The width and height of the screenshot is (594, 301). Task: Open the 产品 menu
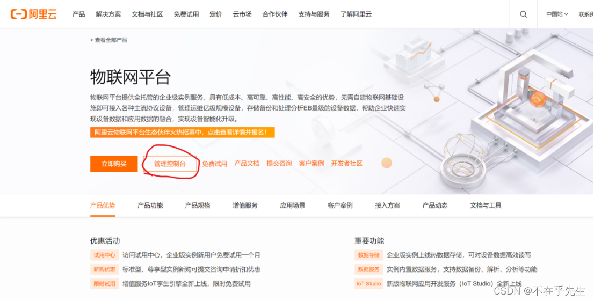click(79, 14)
